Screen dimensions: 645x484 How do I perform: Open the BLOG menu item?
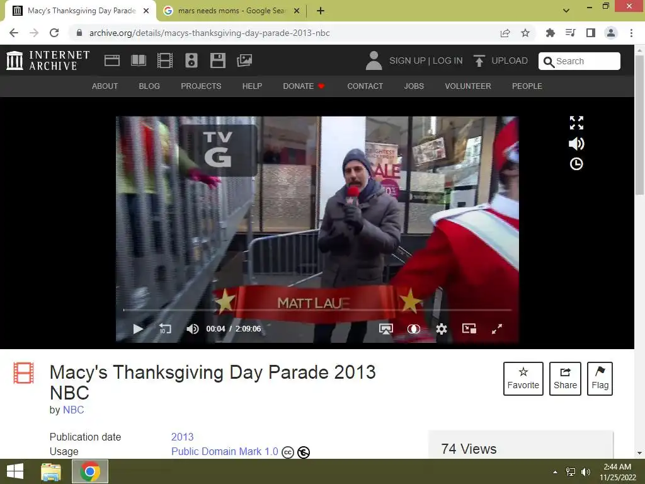149,86
